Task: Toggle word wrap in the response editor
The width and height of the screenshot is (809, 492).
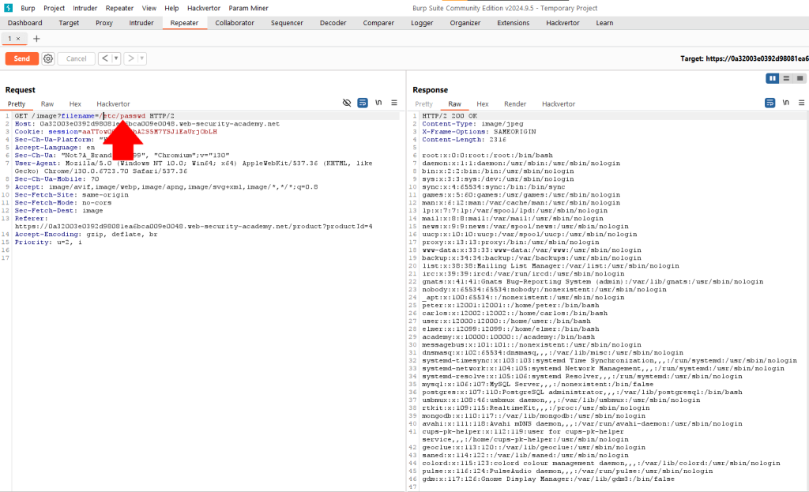Action: click(x=768, y=103)
